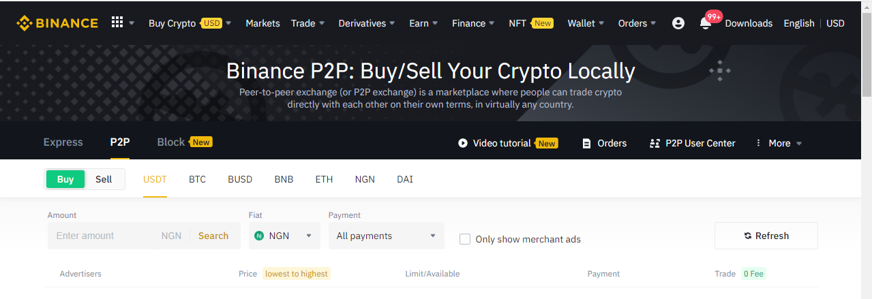This screenshot has height=299, width=872.
Task: Open the apps grid menu icon
Action: point(117,22)
